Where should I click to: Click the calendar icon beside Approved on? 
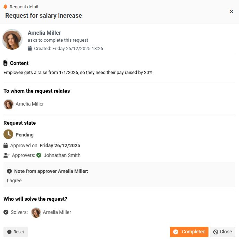pos(6,146)
